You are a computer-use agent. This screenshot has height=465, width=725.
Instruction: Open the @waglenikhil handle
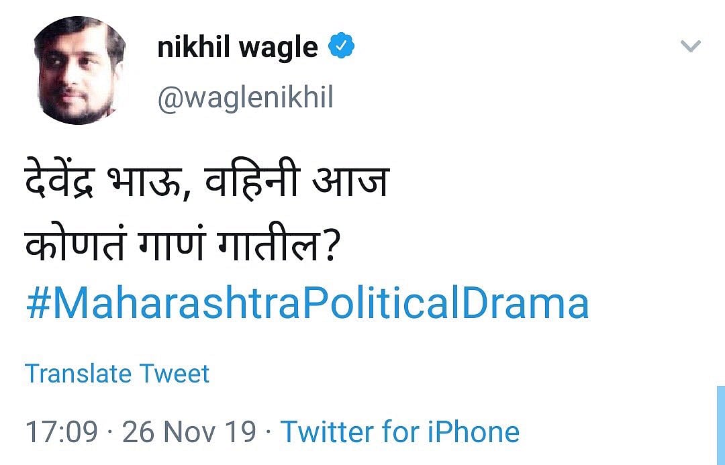click(245, 99)
